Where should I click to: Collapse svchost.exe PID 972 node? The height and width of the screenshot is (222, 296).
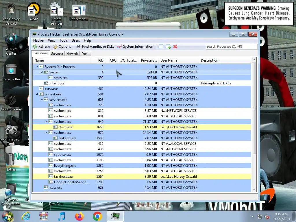click(x=46, y=132)
